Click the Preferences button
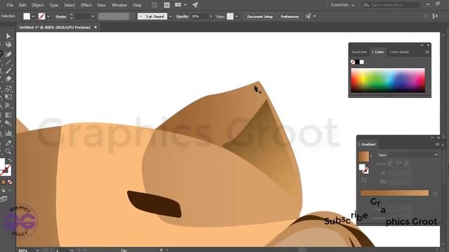449x252 pixels. coord(290,17)
